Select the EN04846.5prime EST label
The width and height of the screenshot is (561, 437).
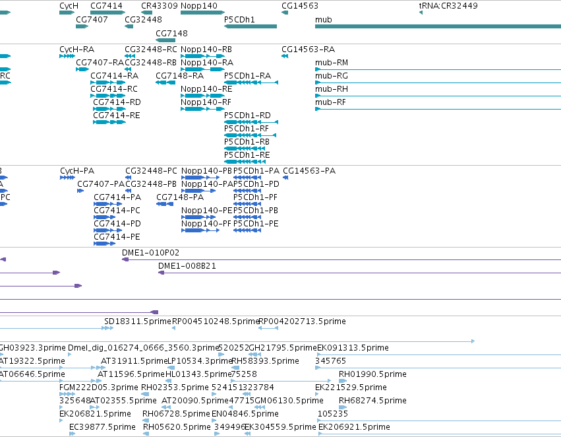(245, 415)
